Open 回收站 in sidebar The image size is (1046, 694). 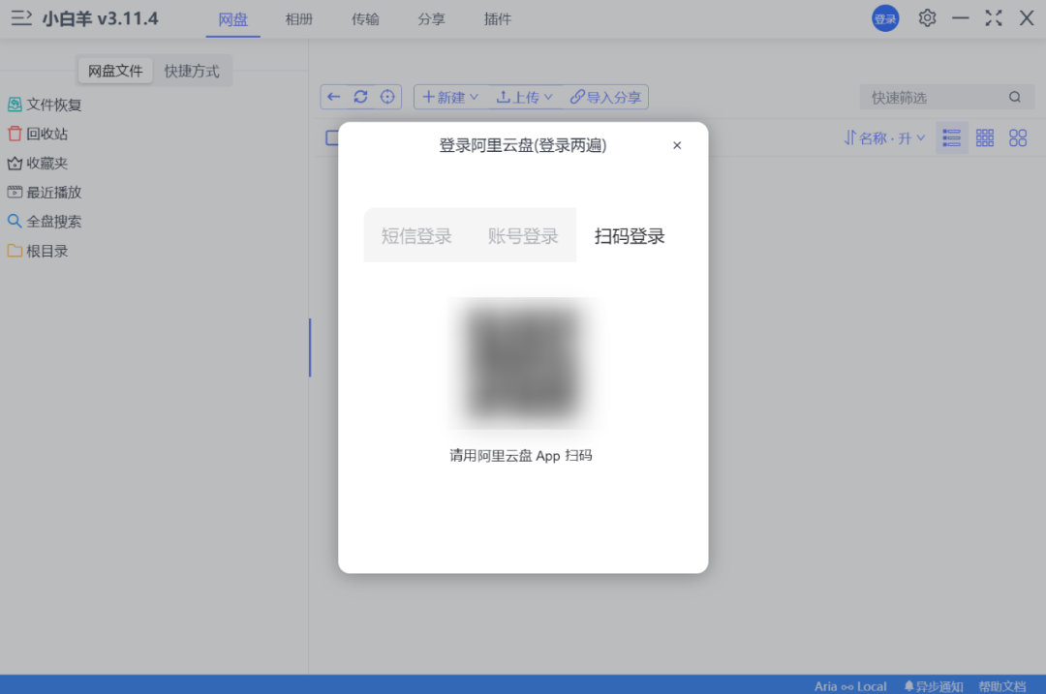click(38, 134)
